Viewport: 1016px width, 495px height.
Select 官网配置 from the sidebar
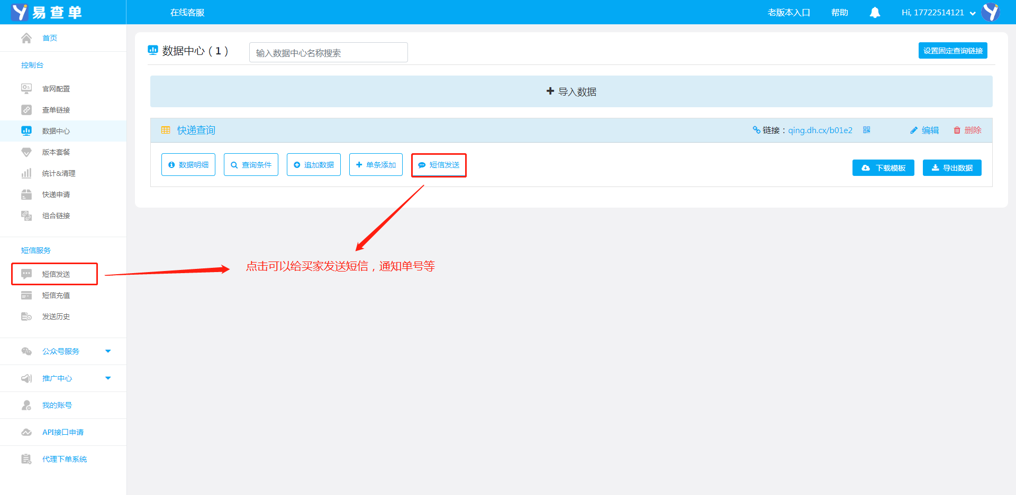click(x=56, y=89)
